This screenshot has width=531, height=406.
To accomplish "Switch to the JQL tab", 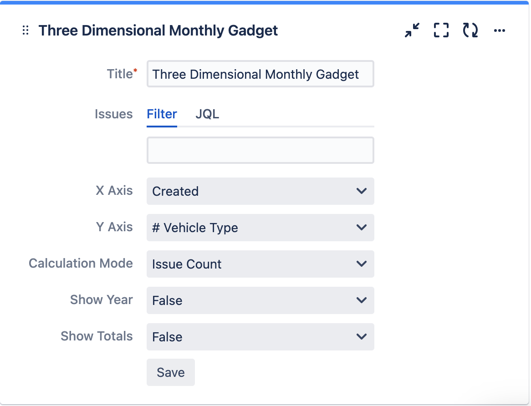I will 207,114.
